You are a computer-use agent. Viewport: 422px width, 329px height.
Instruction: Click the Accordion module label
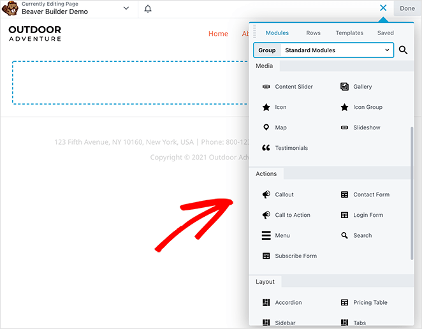288,302
